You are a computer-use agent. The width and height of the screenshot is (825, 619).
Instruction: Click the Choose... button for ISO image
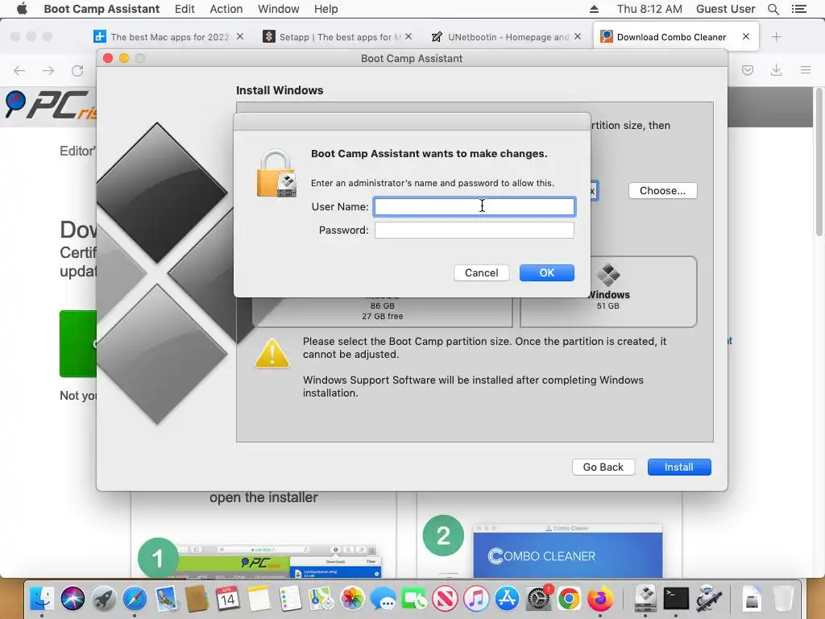[x=662, y=190]
